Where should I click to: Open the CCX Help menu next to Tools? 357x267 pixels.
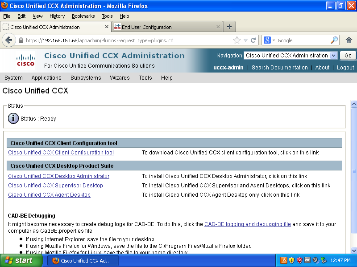[x=166, y=77]
